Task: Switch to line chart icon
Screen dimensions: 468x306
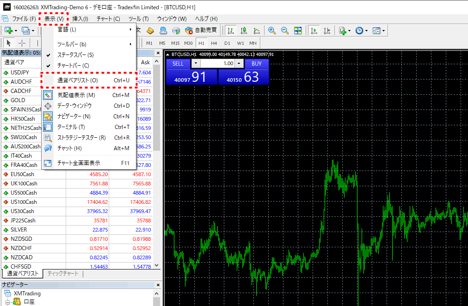Action: (x=256, y=31)
